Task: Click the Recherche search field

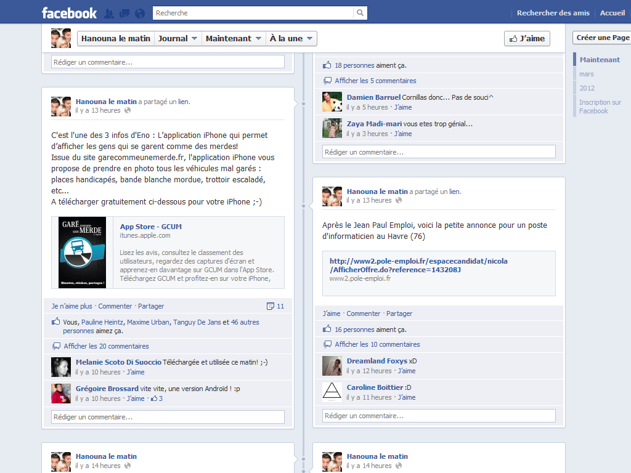Action: [x=253, y=13]
